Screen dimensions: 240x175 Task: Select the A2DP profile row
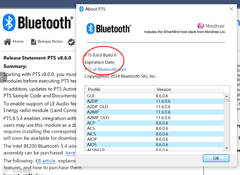[155, 101]
